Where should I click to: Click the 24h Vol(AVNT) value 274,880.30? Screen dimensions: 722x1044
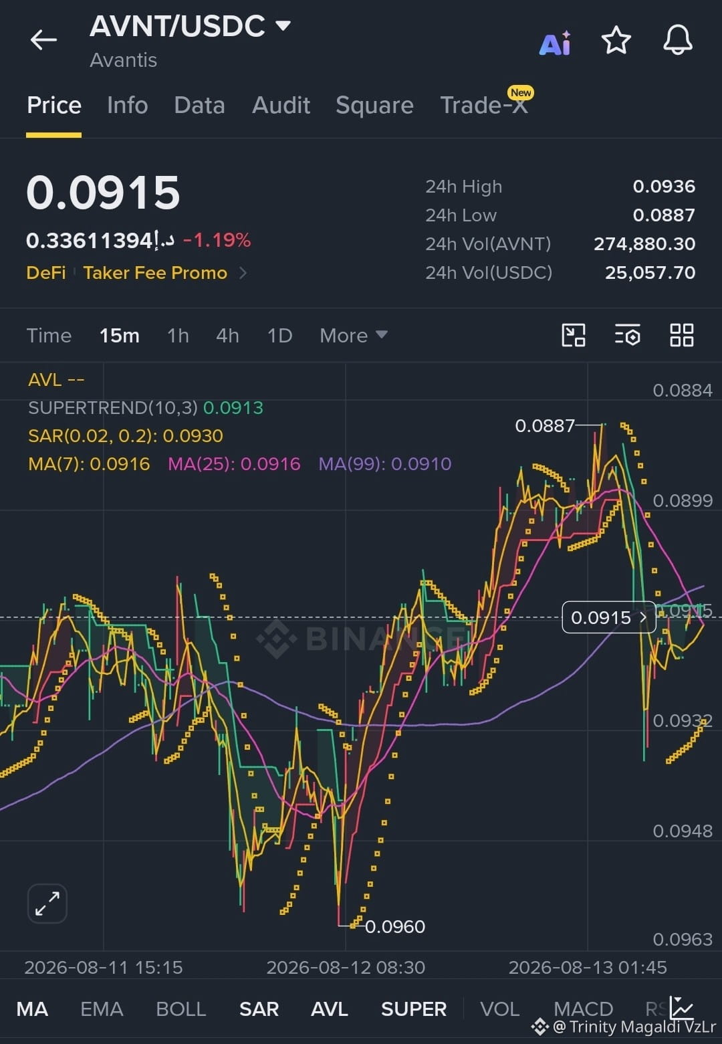coord(644,244)
